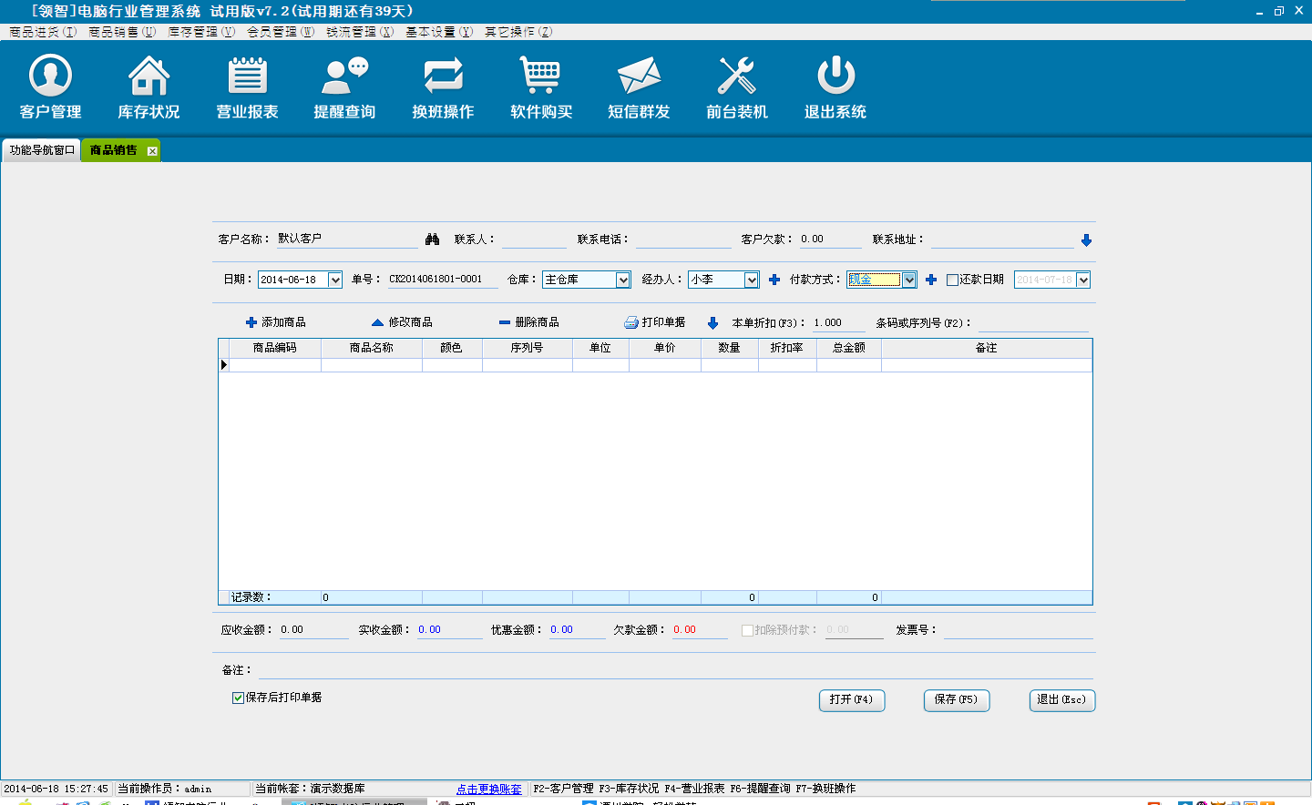Open the 经办人 handler dropdown
The image size is (1312, 805).
pos(752,280)
